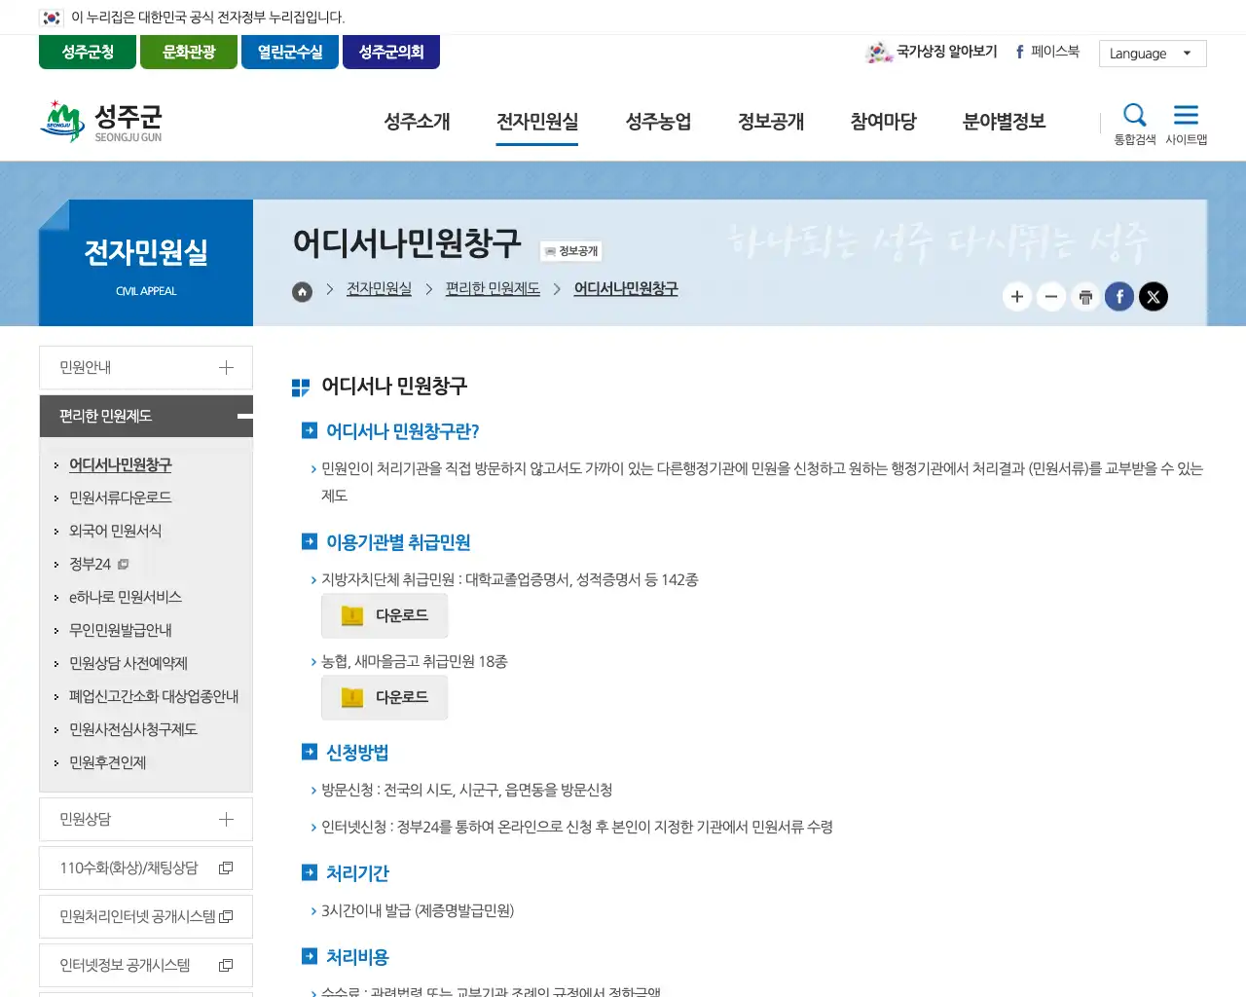Screen dimensions: 1246x997
Task: Open the 페이스북 link in header
Action: (1047, 52)
